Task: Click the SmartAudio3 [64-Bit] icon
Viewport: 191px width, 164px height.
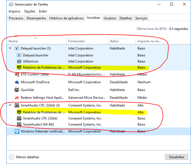Action: 19,124
